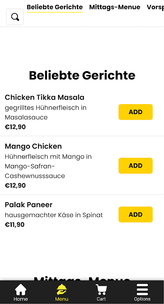Open the shopping Cart icon
Viewport: 164px width, 304px height.
click(x=101, y=290)
